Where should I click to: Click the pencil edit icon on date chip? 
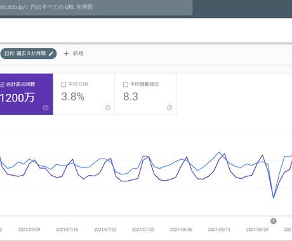click(51, 54)
